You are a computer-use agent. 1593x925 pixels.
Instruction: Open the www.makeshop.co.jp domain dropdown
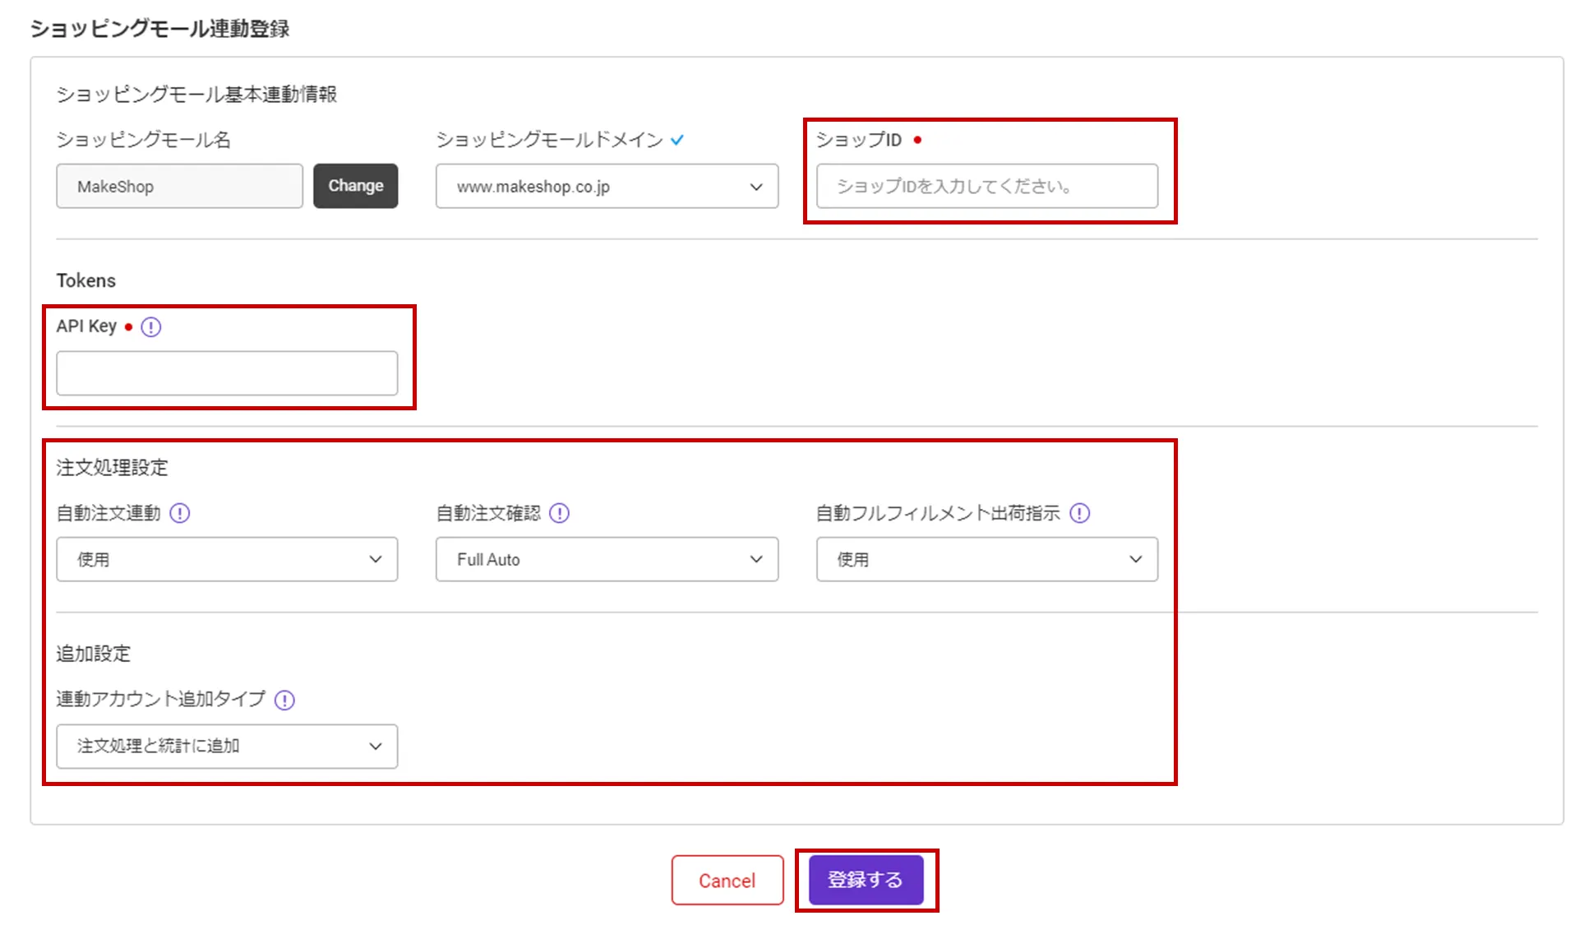[x=606, y=187]
